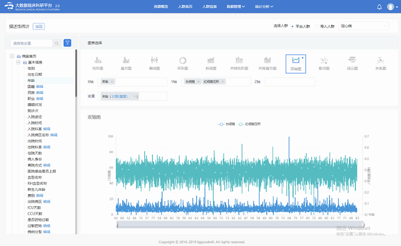Open the 数据管理 dropdown menu

click(x=236, y=7)
